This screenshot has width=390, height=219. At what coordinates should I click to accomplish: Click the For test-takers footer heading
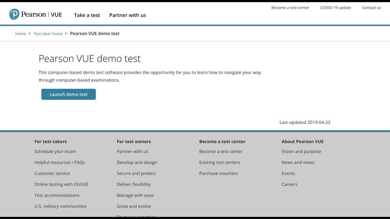(51, 142)
